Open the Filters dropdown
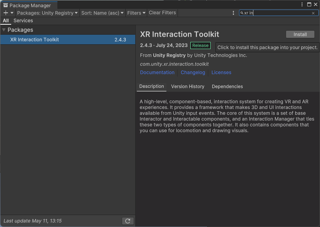 click(136, 13)
